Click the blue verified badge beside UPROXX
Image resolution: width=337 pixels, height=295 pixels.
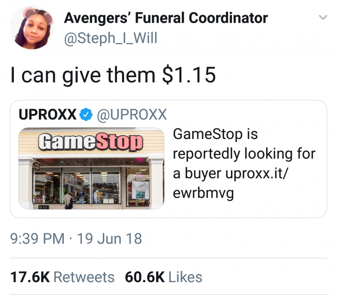click(86, 114)
